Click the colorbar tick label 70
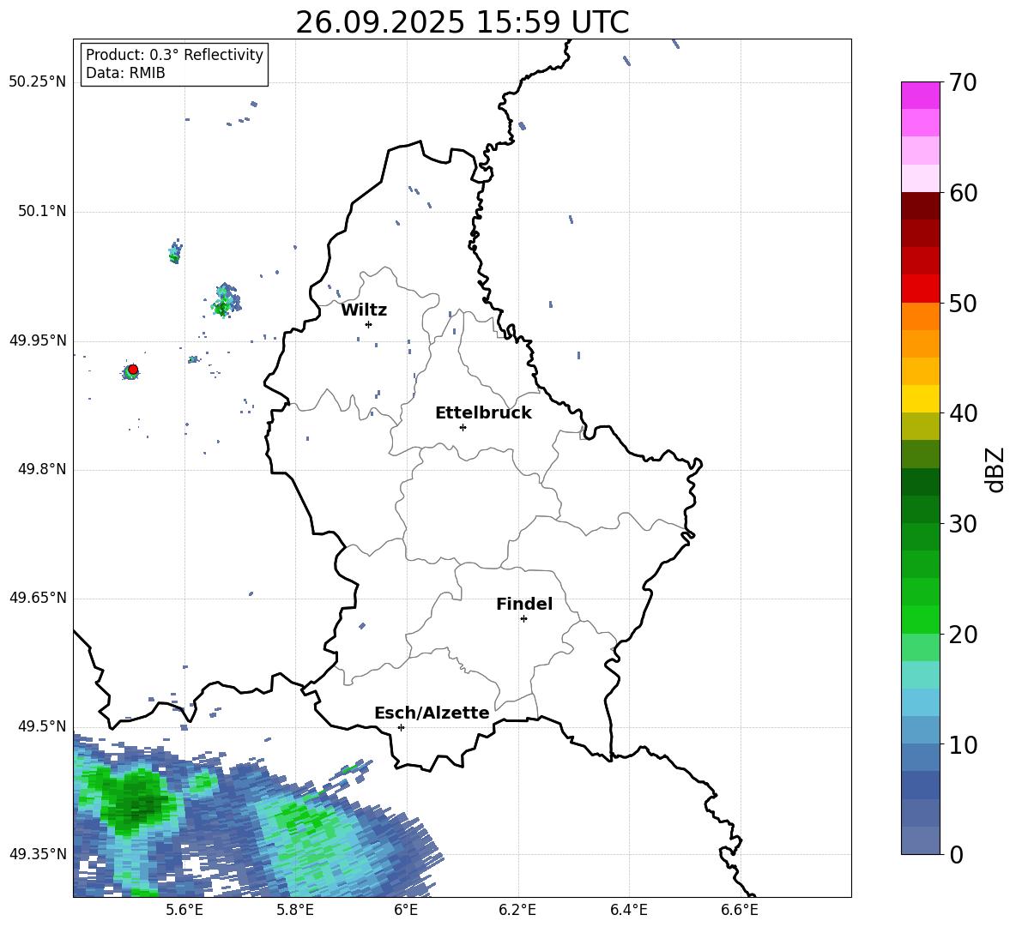1016x927 pixels. 963,83
